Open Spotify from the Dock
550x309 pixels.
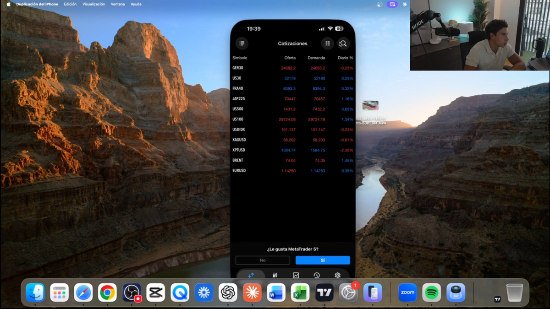click(432, 293)
